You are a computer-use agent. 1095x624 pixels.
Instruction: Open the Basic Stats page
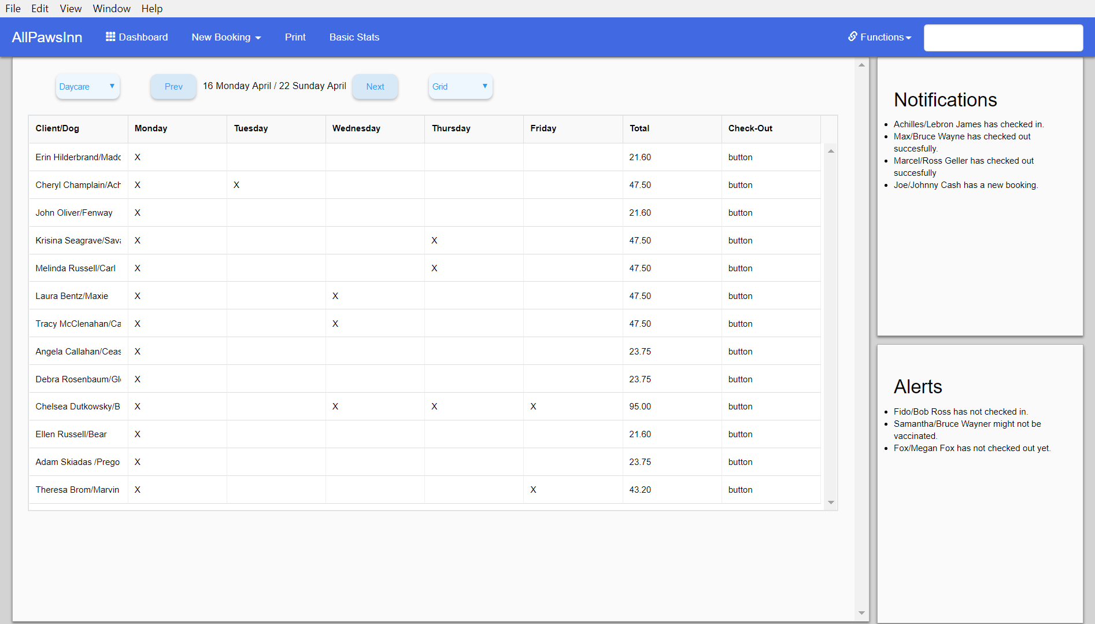(x=354, y=37)
